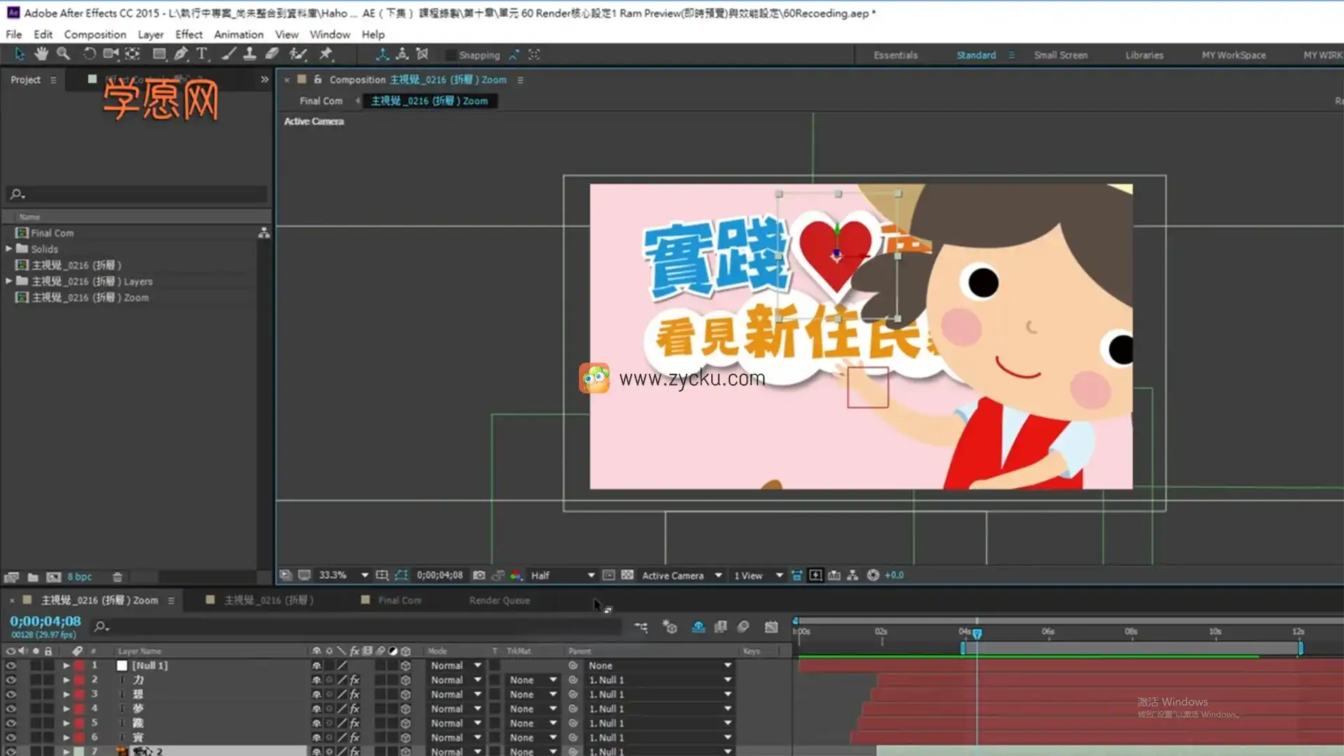Select the Hand tool in the toolbar
This screenshot has width=1344, height=756.
pyautogui.click(x=41, y=53)
